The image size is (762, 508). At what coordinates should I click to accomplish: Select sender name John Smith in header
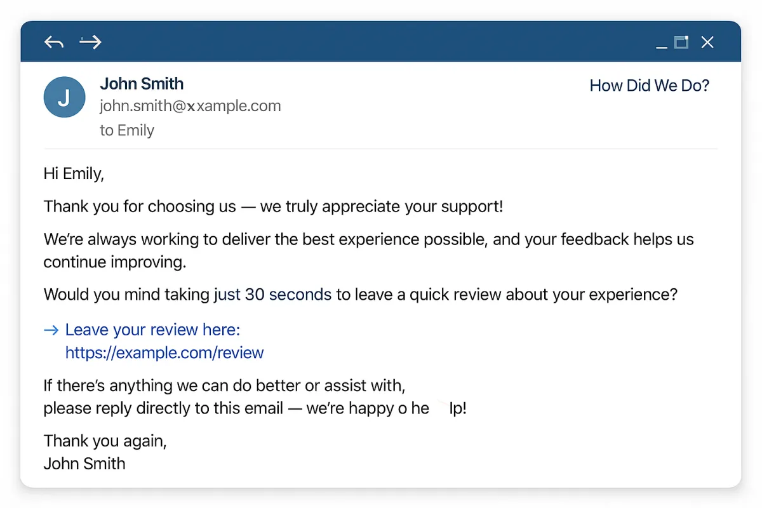pos(142,84)
